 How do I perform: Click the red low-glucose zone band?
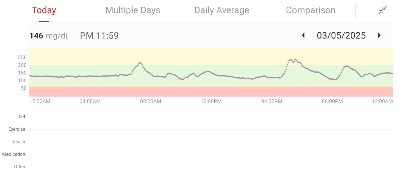(211, 92)
